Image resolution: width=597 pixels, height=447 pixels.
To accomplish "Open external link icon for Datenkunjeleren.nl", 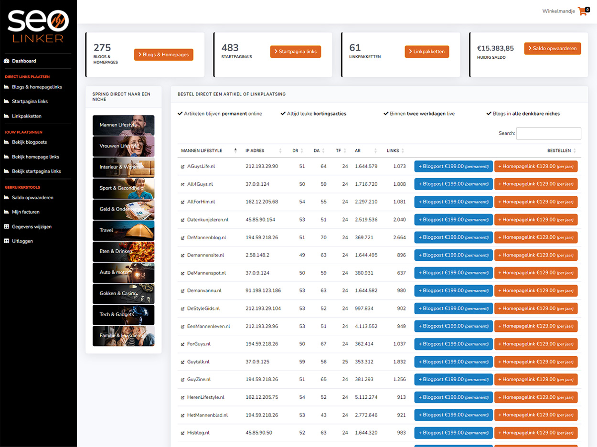I will [183, 220].
